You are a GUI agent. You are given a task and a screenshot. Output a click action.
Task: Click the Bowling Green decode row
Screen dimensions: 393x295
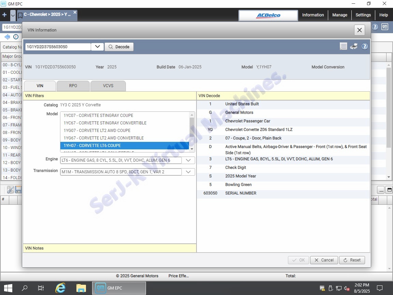pyautogui.click(x=283, y=185)
